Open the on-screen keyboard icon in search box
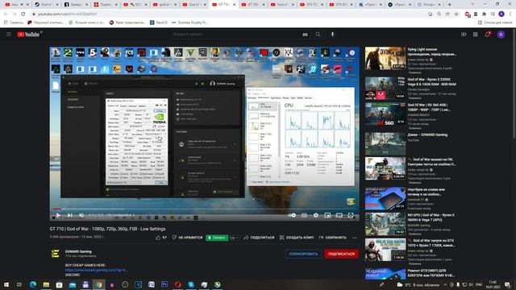The image size is (516, 290). (x=305, y=34)
